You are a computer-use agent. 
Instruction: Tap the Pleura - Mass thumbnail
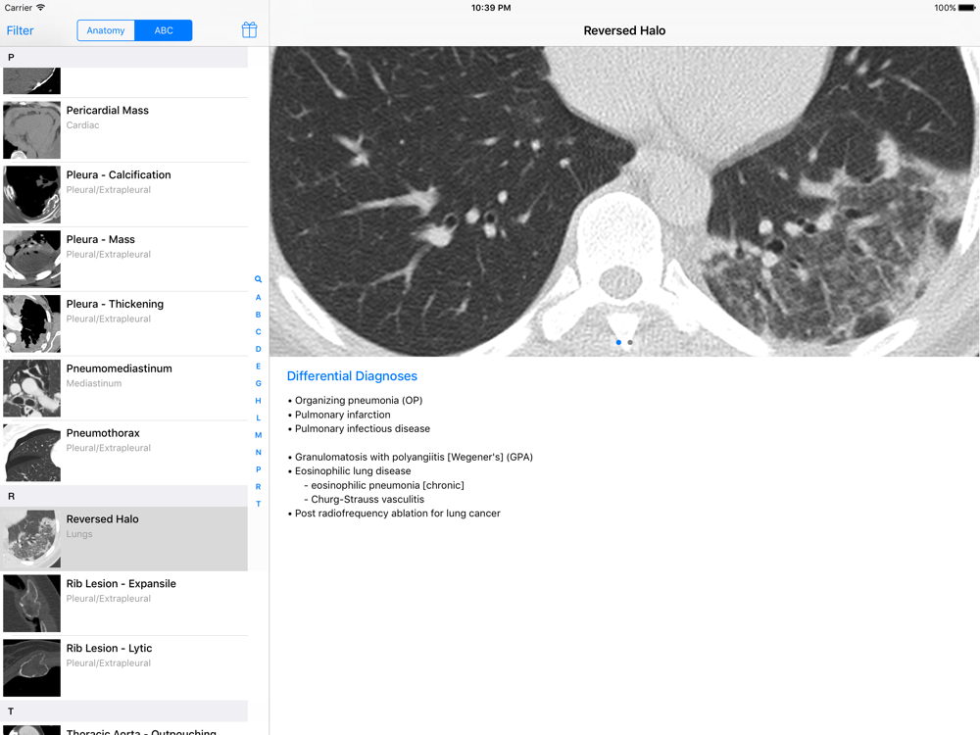pyautogui.click(x=32, y=259)
